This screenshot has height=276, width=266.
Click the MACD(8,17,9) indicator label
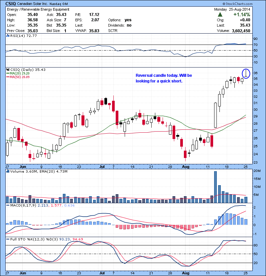tap(23, 206)
